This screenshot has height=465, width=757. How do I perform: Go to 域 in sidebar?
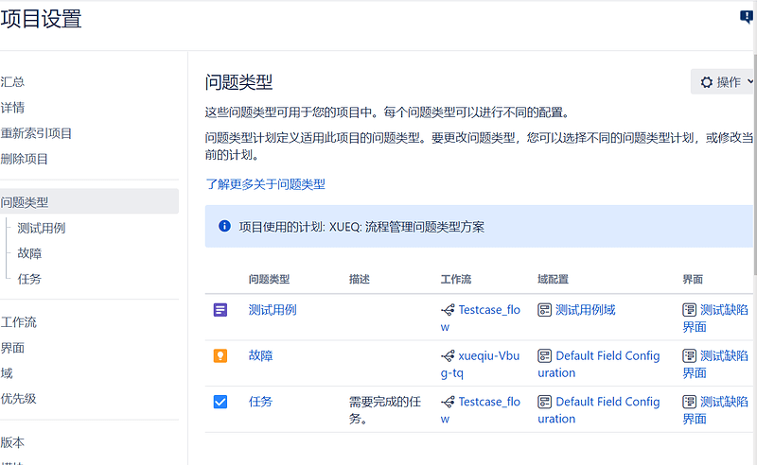click(x=7, y=373)
